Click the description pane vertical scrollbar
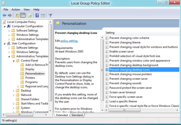The image size is (181, 125). [102, 70]
